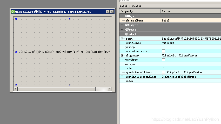Click the Property column header
The width and height of the screenshot is (221, 124).
click(x=140, y=11)
